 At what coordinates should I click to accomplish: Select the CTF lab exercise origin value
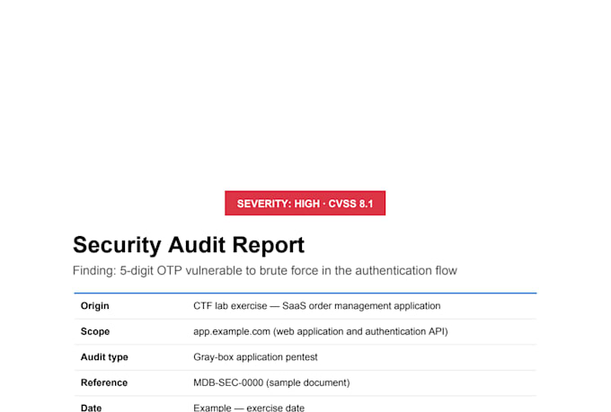(x=317, y=306)
